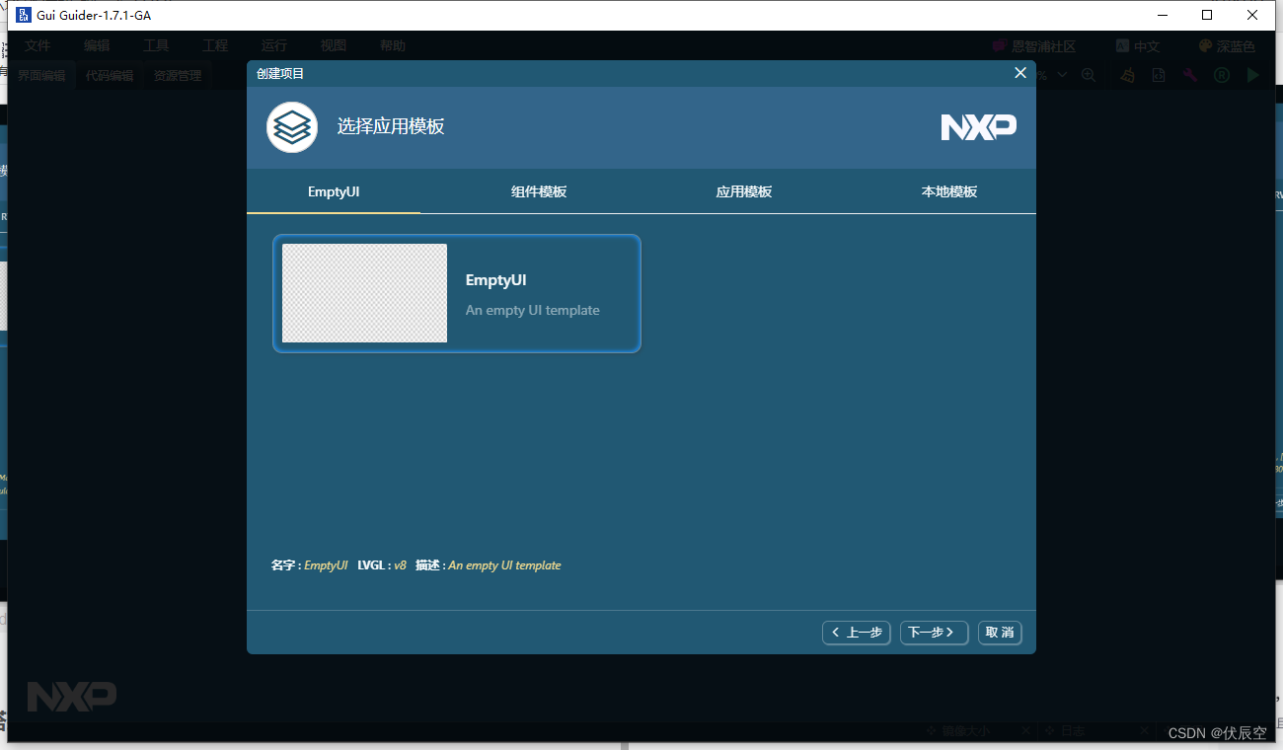The height and width of the screenshot is (750, 1283).
Task: Click the green play run icon
Action: pyautogui.click(x=1253, y=75)
